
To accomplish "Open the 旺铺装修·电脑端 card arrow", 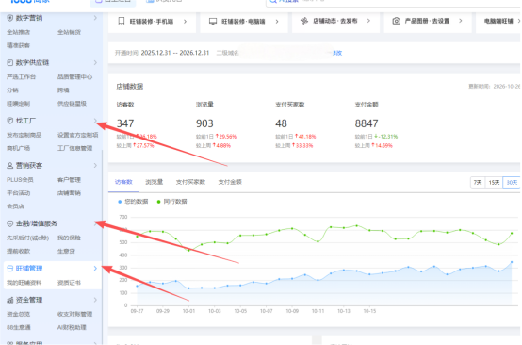I will pyautogui.click(x=277, y=22).
